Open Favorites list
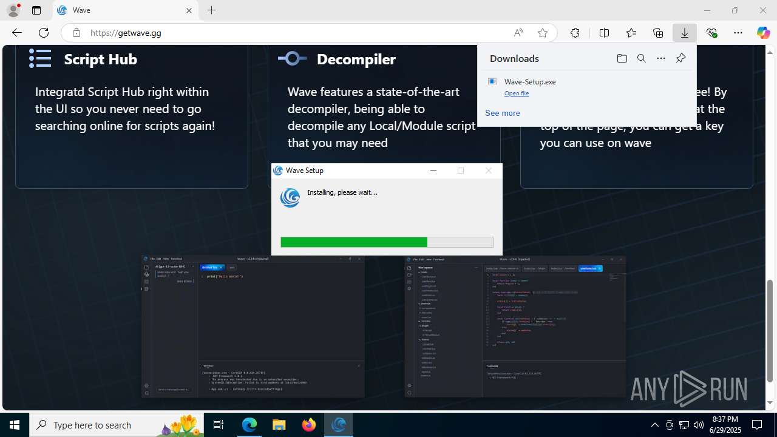The image size is (777, 437). point(631,33)
